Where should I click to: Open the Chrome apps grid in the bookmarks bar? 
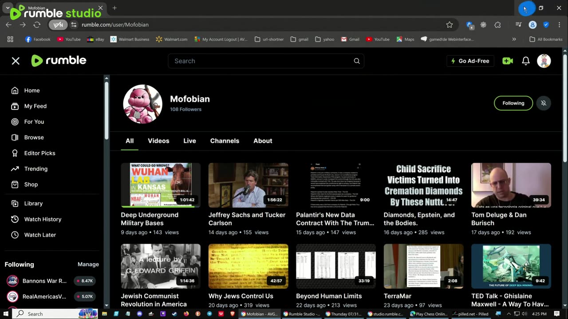(10, 39)
